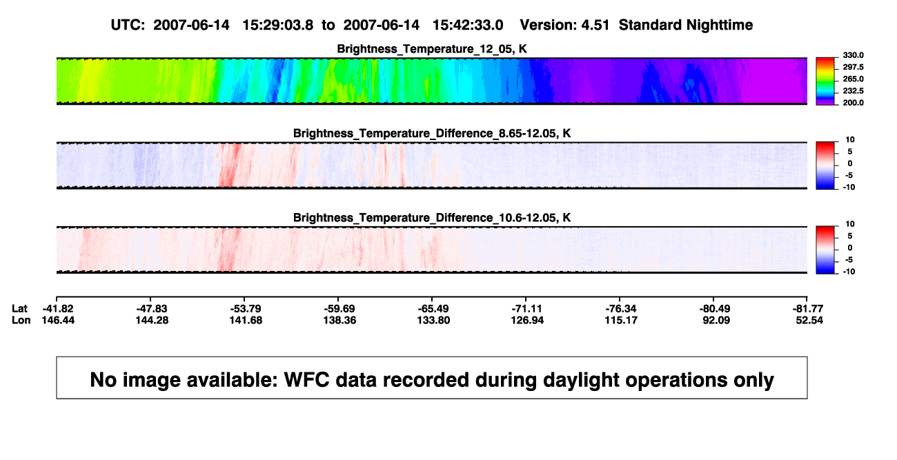Click longitude value 126.94

coord(526,320)
